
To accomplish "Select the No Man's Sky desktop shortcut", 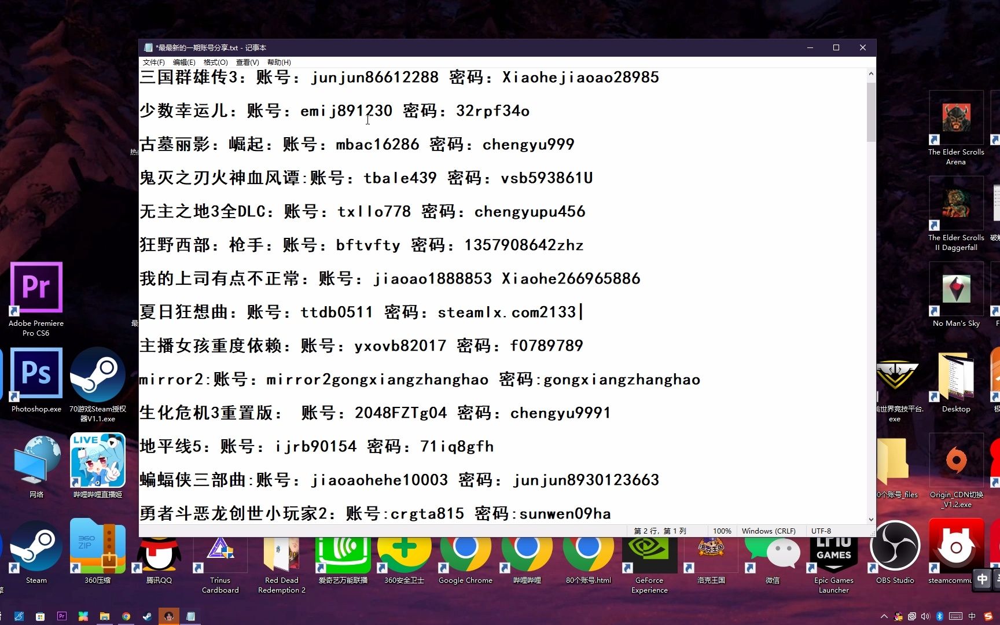I will [x=956, y=295].
